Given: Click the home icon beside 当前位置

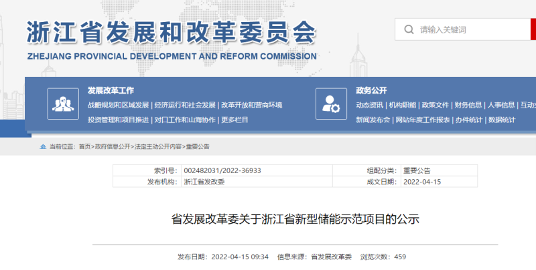Looking at the screenshot, I should [44, 146].
